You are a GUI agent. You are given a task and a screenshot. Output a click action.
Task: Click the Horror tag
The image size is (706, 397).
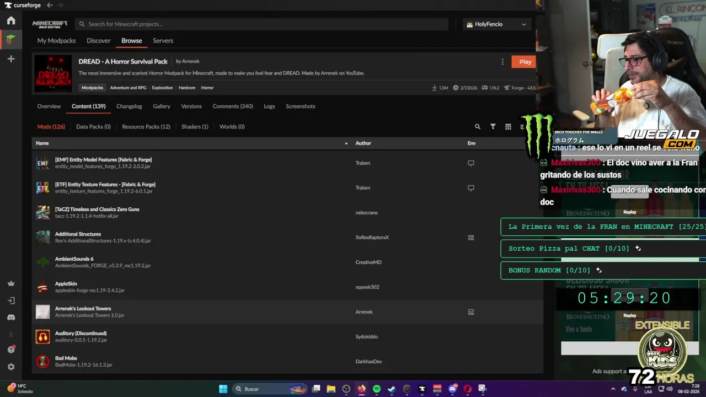click(x=207, y=88)
